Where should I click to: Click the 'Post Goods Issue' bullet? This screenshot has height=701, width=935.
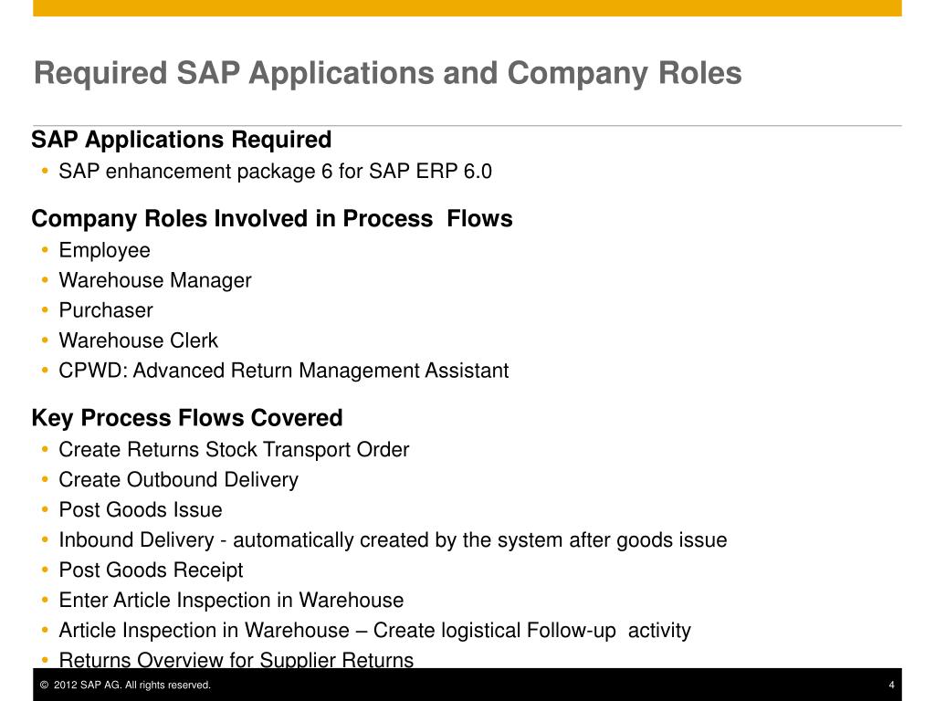[x=140, y=509]
